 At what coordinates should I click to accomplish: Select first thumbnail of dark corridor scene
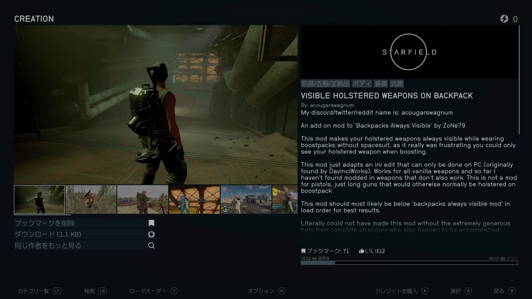39,199
